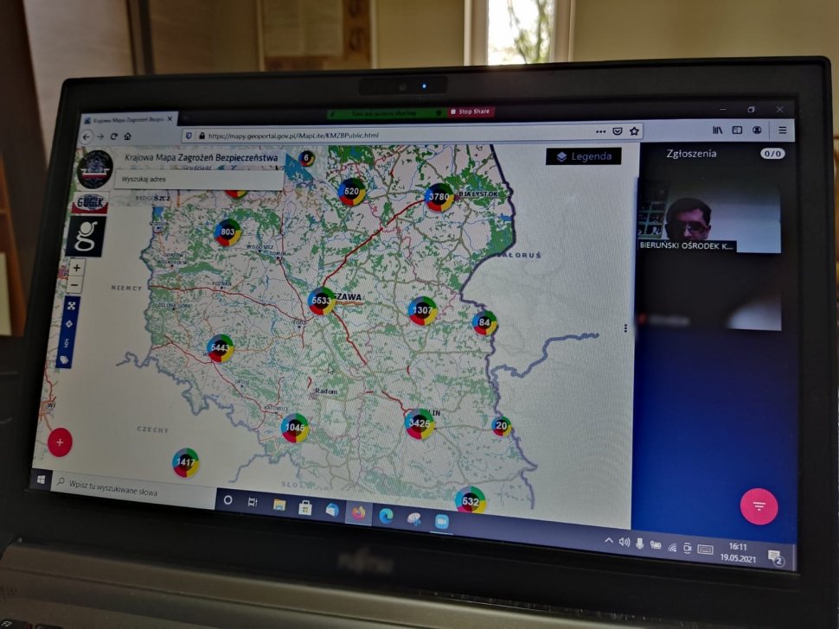The height and width of the screenshot is (629, 839).
Task: Select the Zgłoszenia panel header
Action: (690, 153)
